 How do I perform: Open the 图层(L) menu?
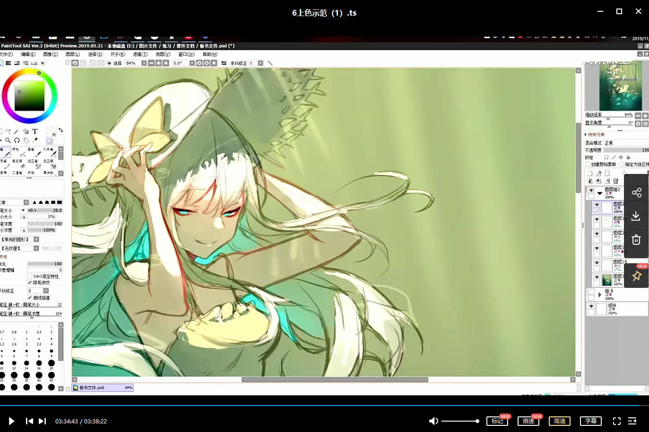73,54
